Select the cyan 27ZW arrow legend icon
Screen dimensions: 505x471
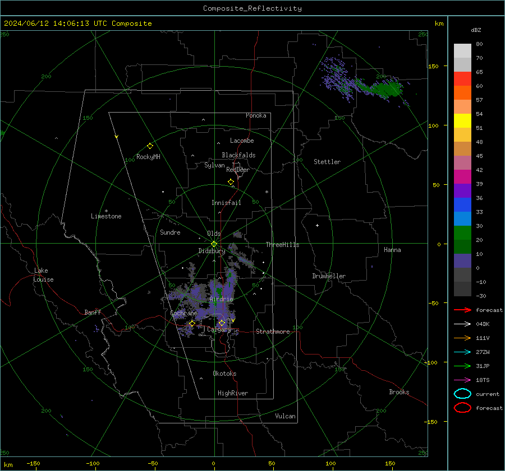pyautogui.click(x=462, y=352)
